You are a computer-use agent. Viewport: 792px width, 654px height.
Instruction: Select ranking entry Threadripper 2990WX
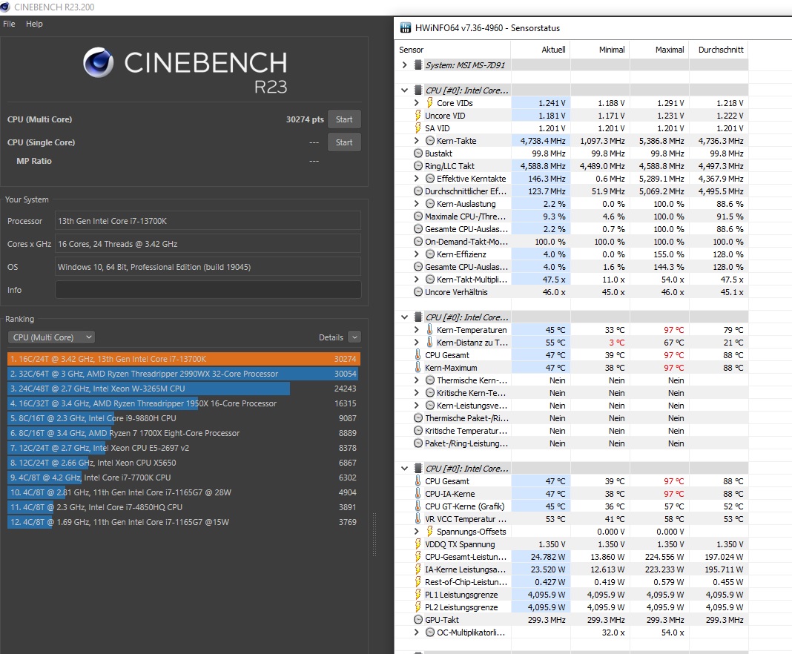click(x=184, y=374)
